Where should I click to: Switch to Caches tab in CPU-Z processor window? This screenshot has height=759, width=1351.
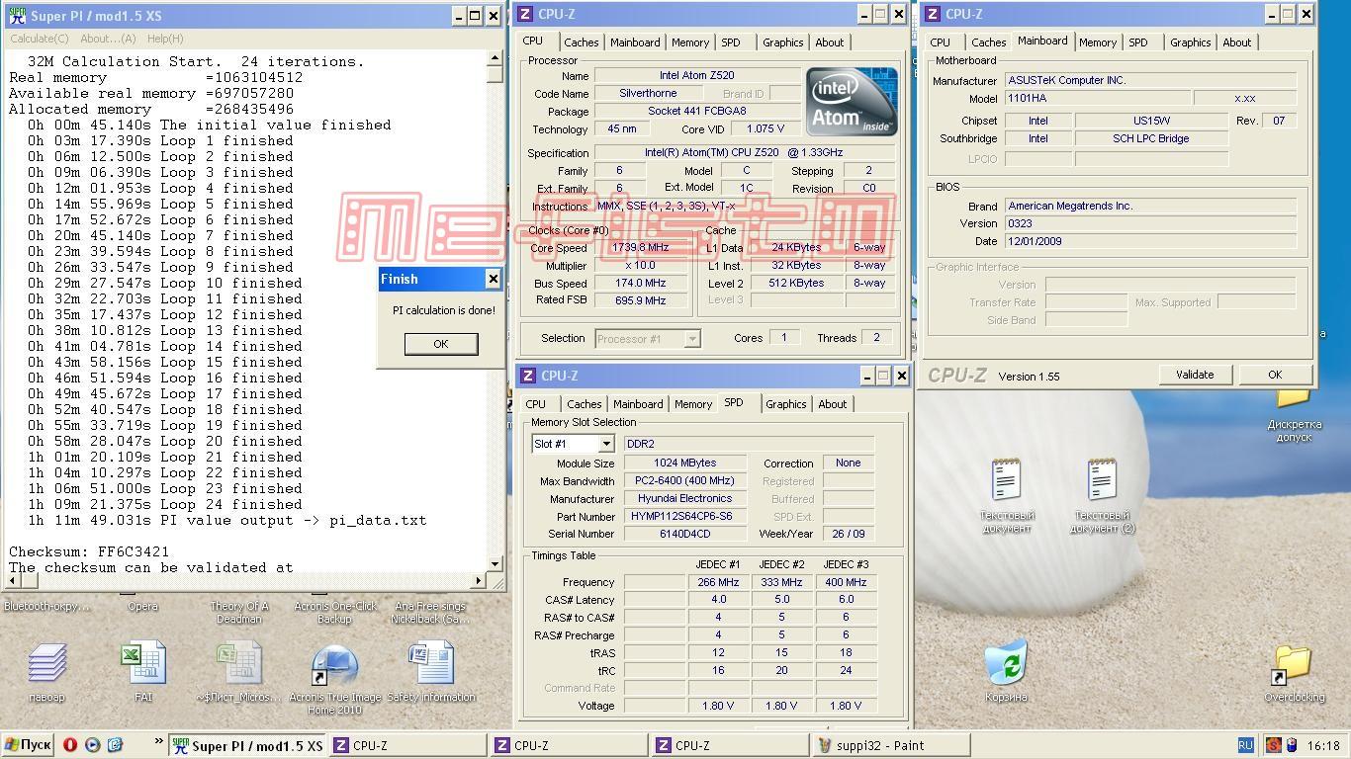[x=582, y=42]
